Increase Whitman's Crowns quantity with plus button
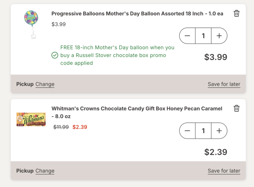The image size is (254, 187). (x=219, y=131)
